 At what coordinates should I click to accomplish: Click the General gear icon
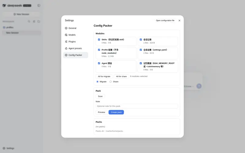66,28
